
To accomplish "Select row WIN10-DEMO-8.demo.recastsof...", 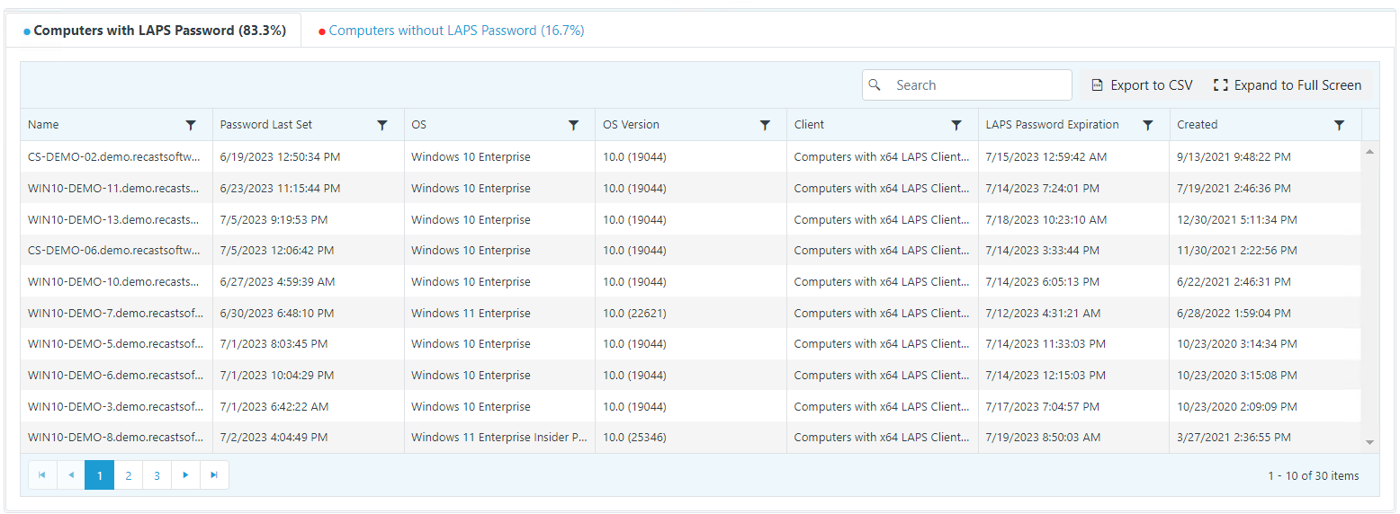I will click(x=690, y=438).
